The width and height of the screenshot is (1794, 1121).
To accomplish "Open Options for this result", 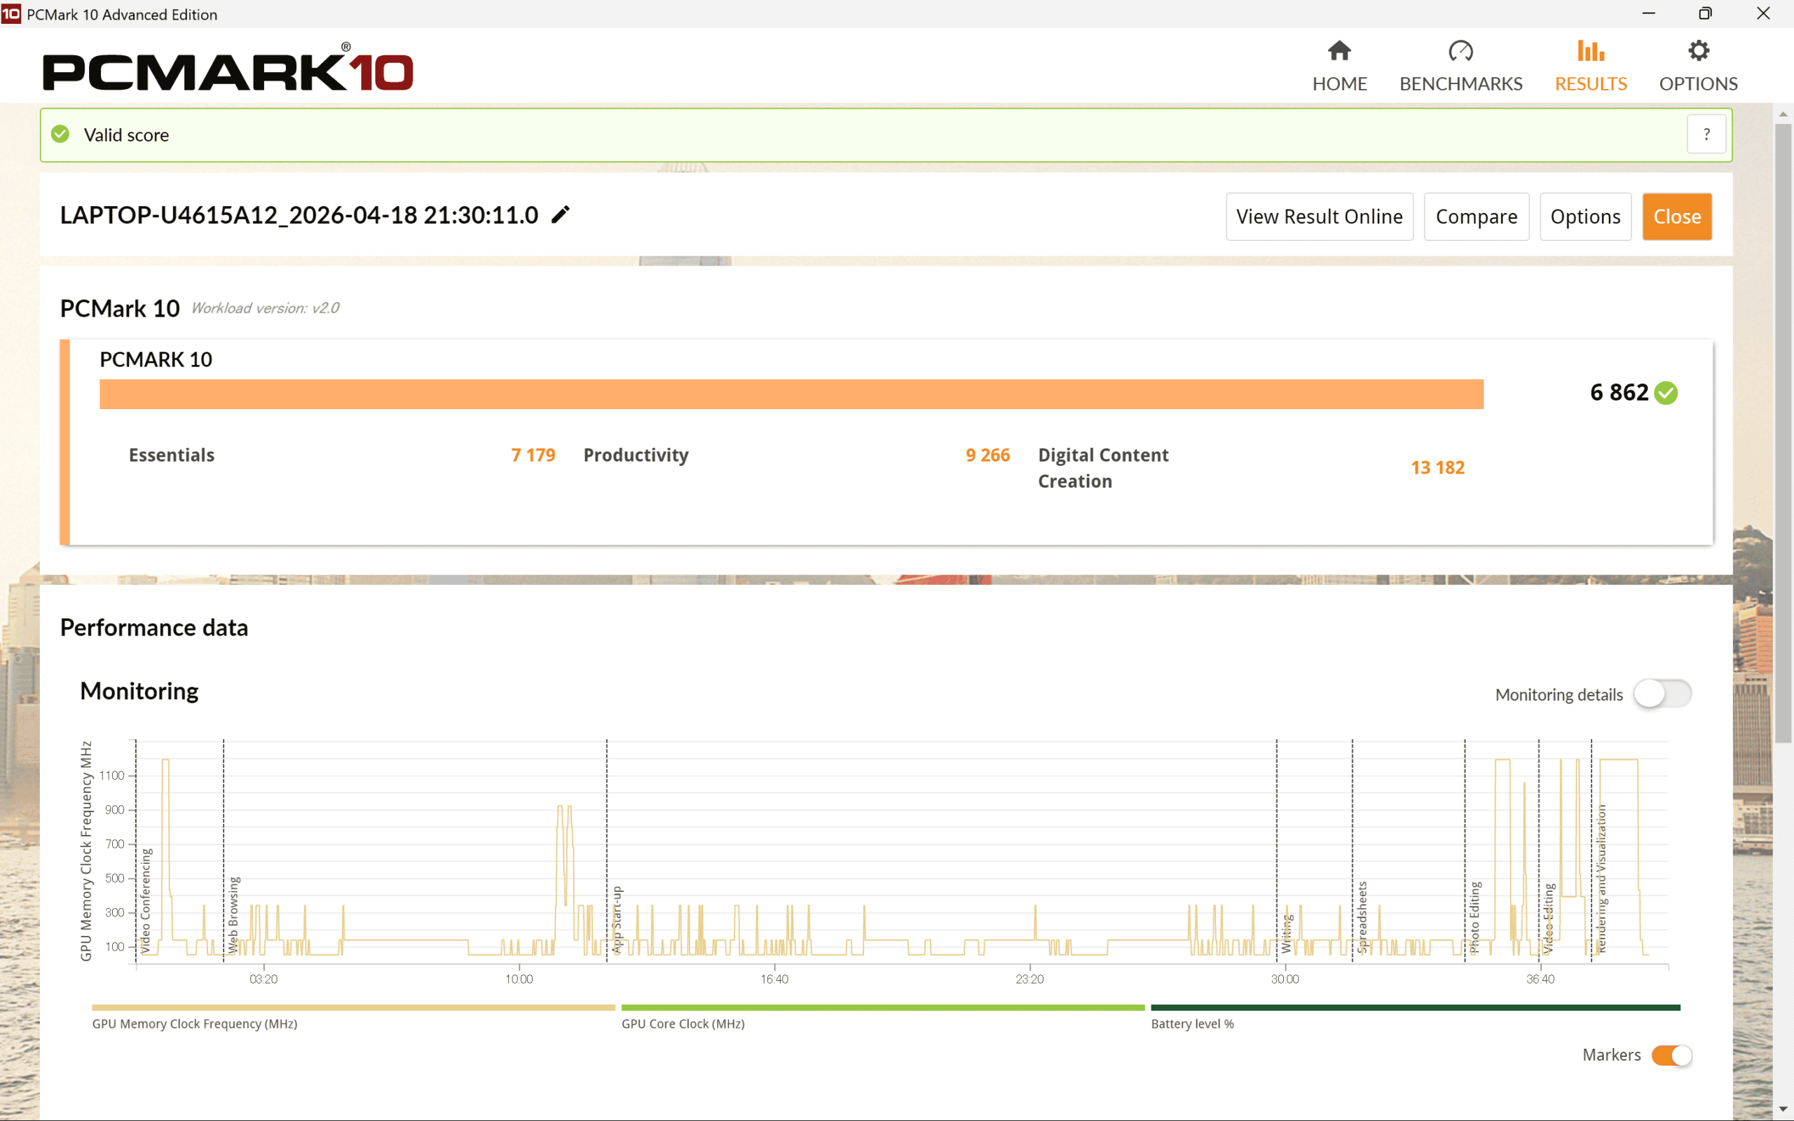I will [1585, 216].
